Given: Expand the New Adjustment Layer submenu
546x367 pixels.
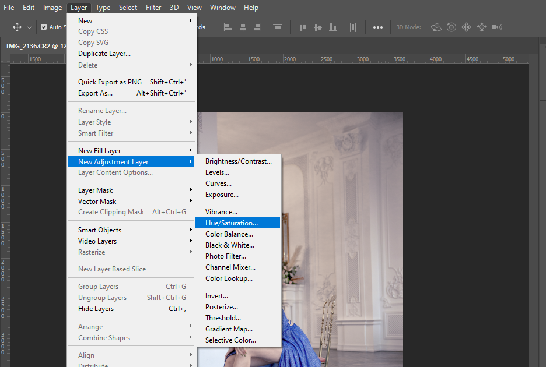Looking at the screenshot, I should coord(131,162).
